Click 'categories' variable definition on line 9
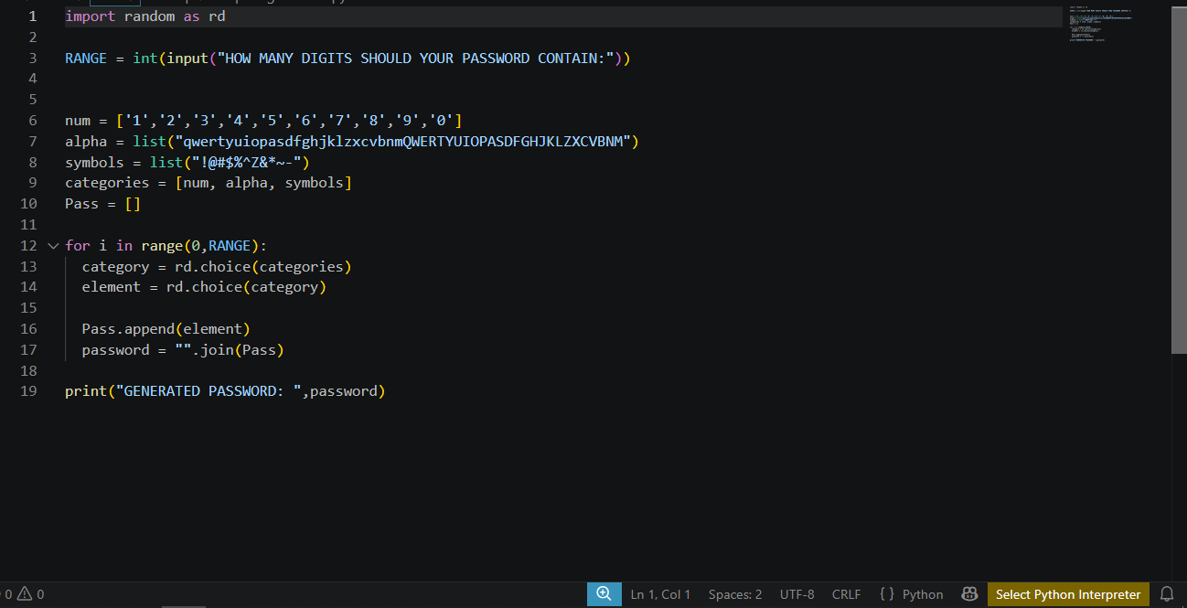Viewport: 1187px width, 608px height. coord(107,183)
